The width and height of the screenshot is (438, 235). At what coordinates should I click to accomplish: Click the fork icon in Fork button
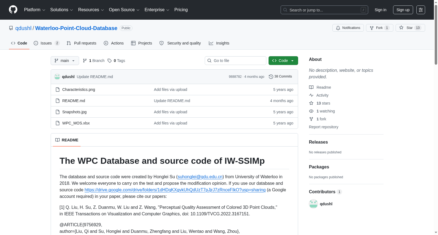(372, 28)
